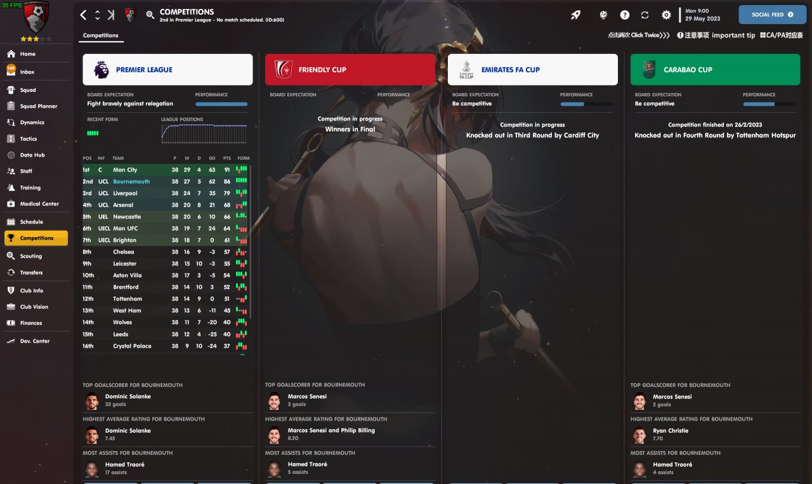Select the Competitions tab
The width and height of the screenshot is (812, 484).
[x=101, y=35]
